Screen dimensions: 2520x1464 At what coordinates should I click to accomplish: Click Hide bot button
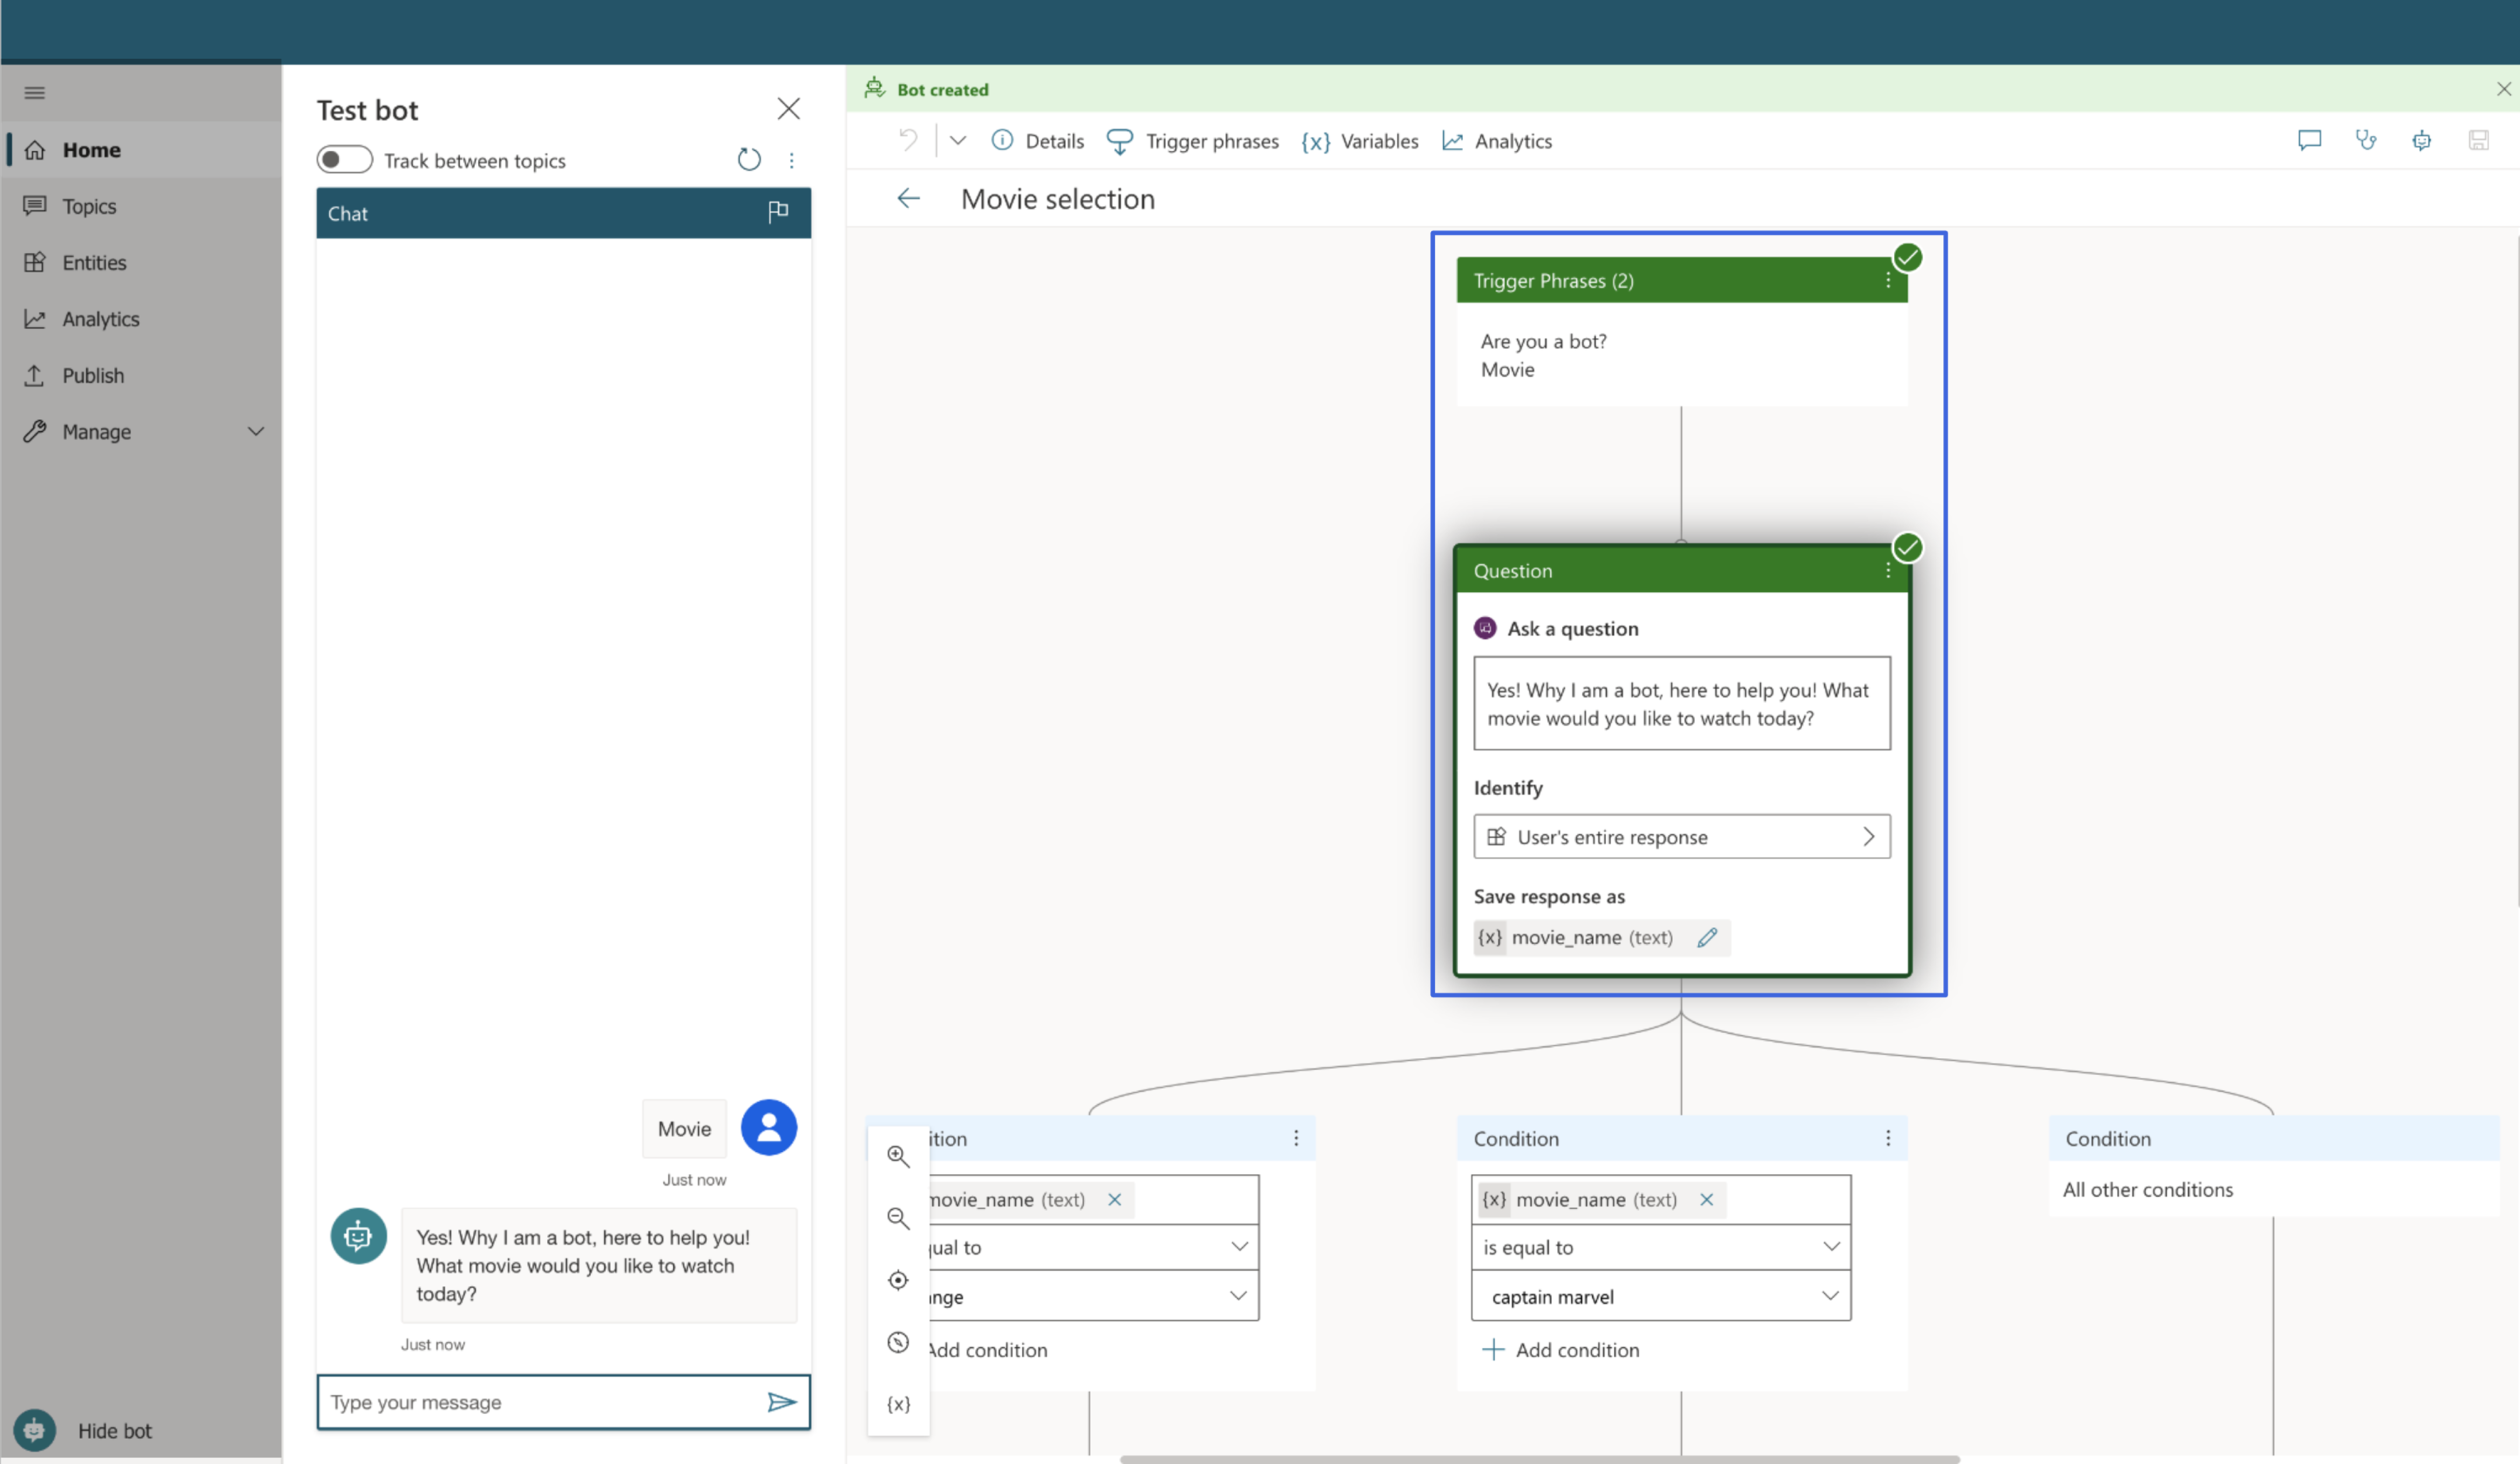pyautogui.click(x=85, y=1430)
